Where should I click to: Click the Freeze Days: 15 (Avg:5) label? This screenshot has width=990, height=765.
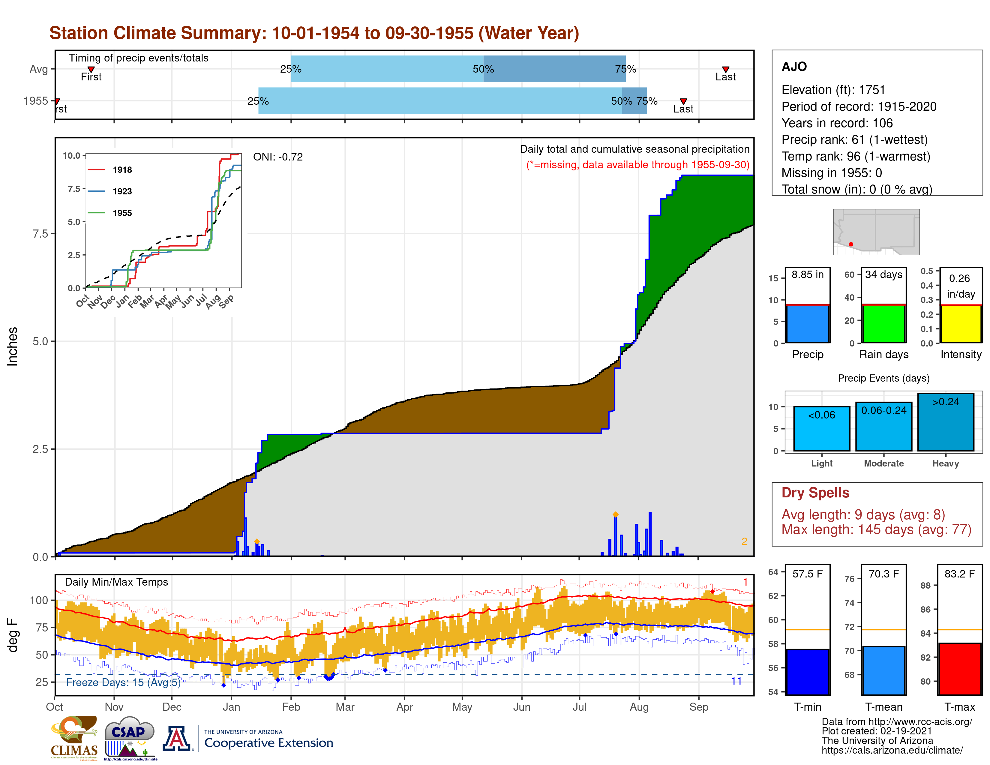pyautogui.click(x=123, y=682)
